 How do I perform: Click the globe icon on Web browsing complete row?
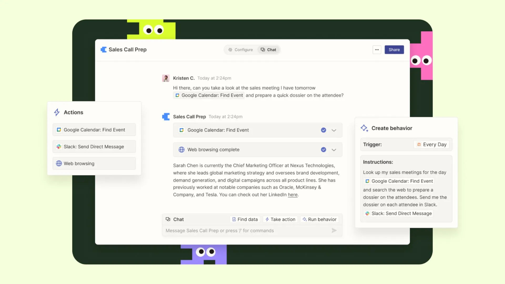tap(181, 150)
